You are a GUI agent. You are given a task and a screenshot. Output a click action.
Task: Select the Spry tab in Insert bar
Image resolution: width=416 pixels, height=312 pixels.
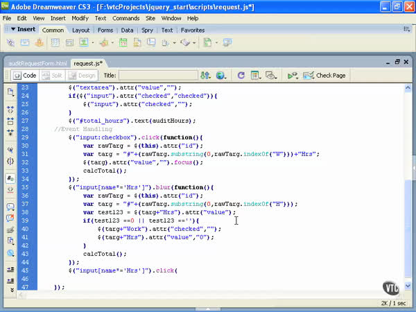point(147,31)
